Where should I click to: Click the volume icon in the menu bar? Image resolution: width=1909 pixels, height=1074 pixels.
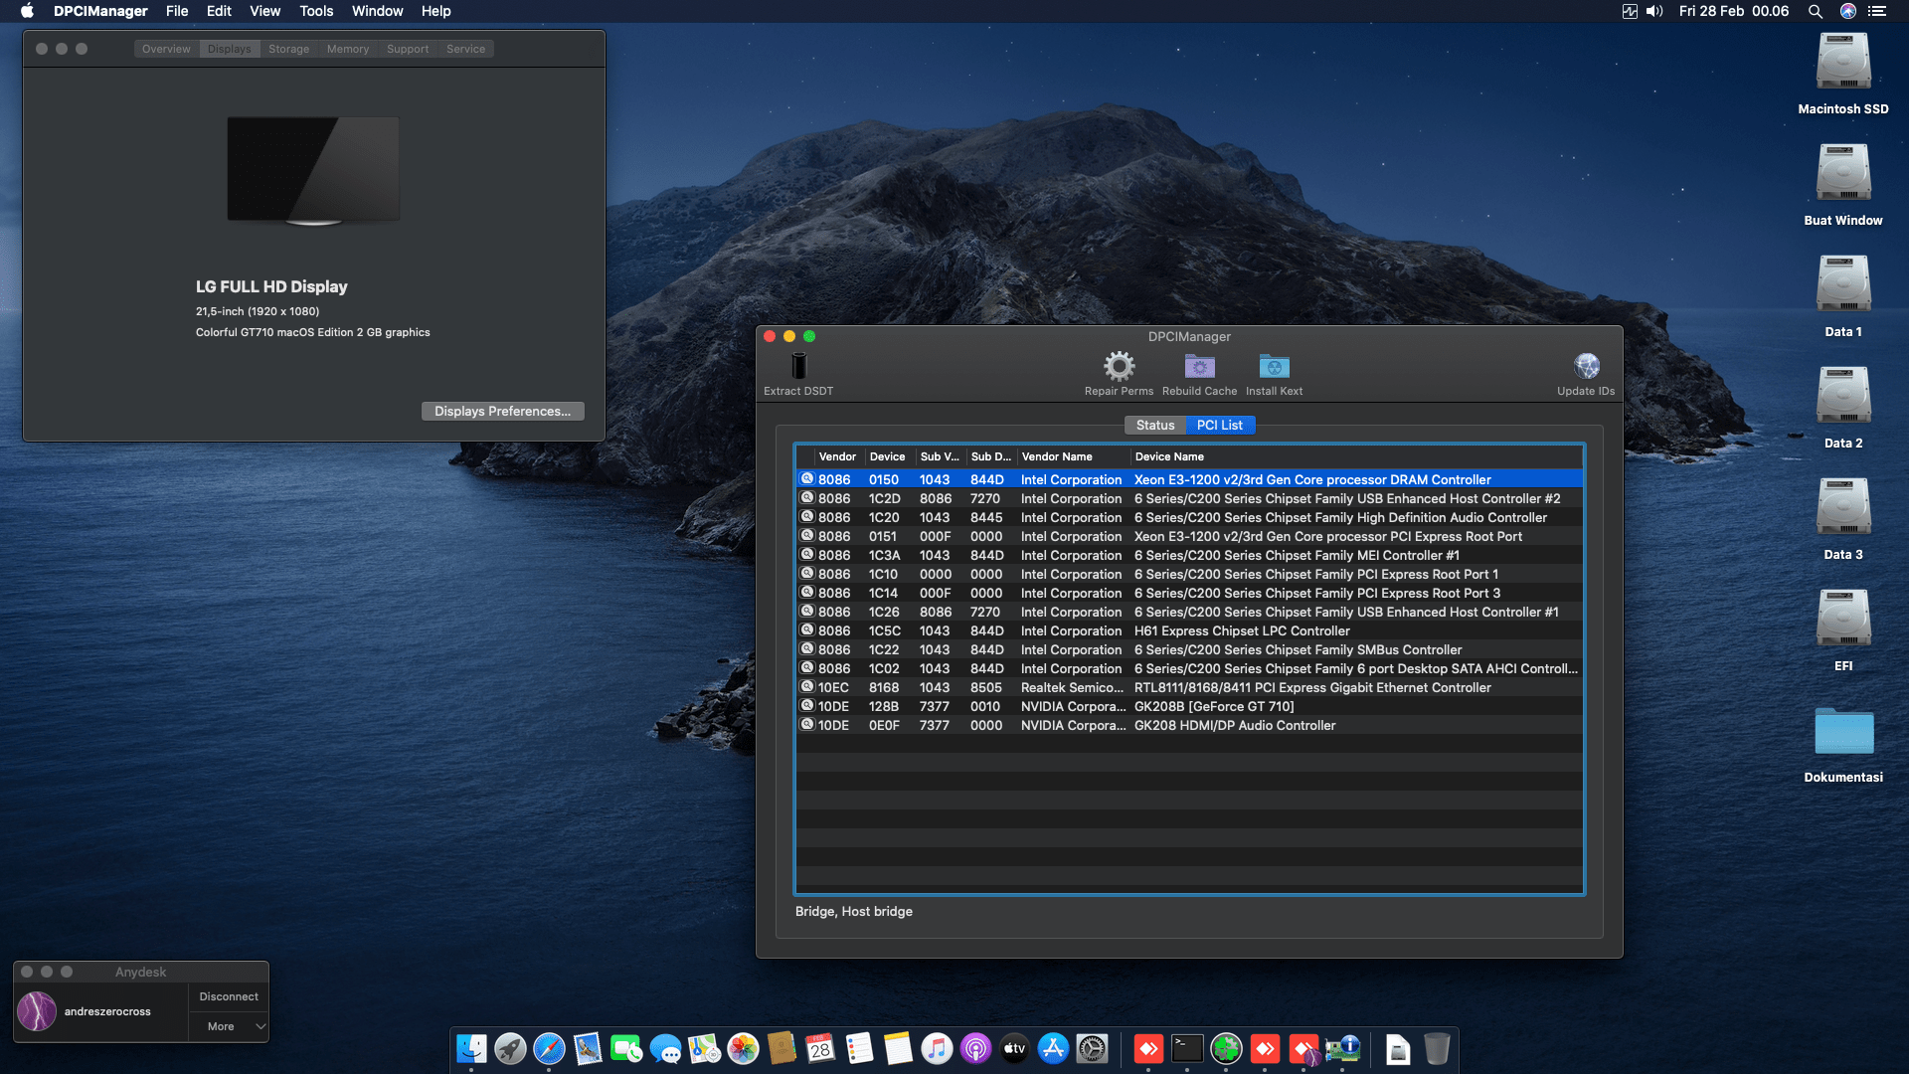point(1654,11)
